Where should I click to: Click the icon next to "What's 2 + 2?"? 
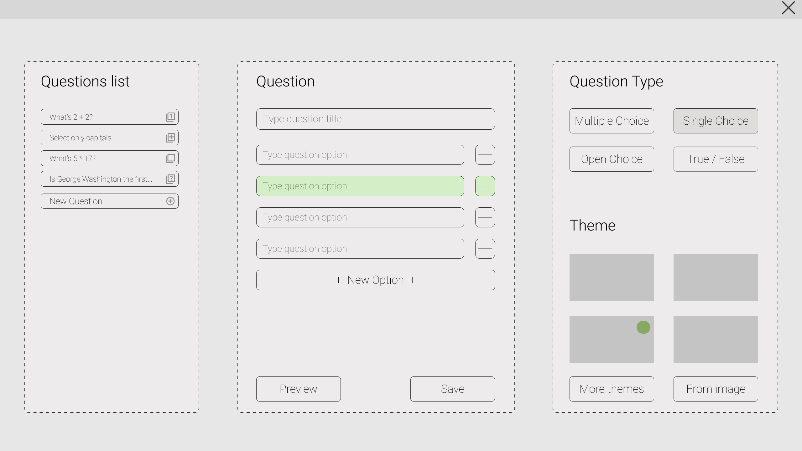(x=170, y=117)
